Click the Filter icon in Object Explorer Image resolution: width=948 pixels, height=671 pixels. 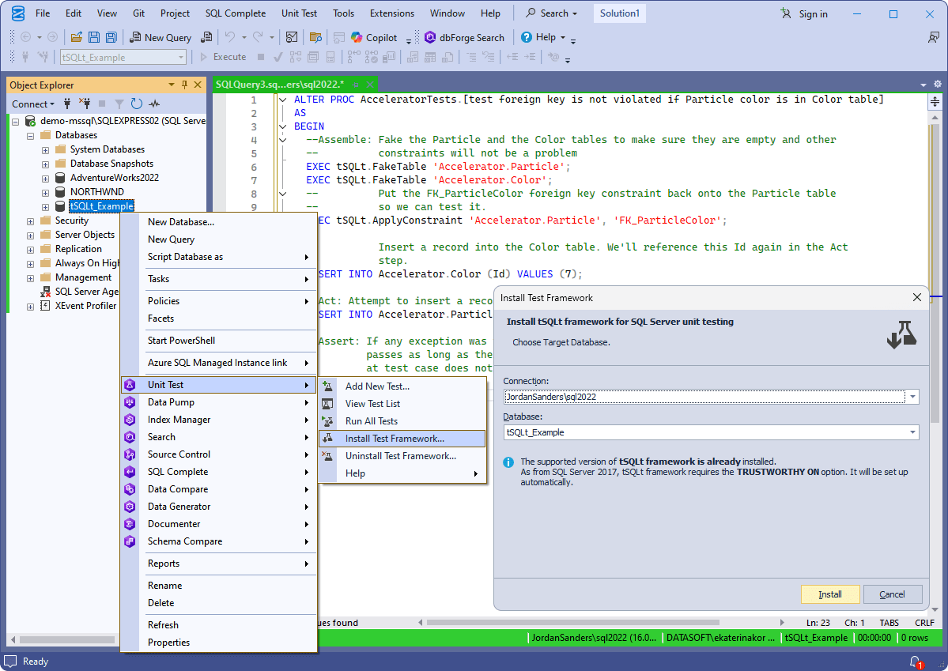tap(119, 104)
